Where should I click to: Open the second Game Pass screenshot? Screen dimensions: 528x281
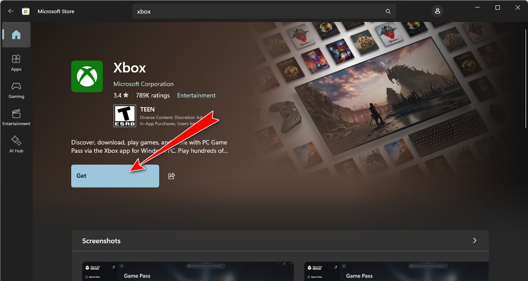(396, 271)
